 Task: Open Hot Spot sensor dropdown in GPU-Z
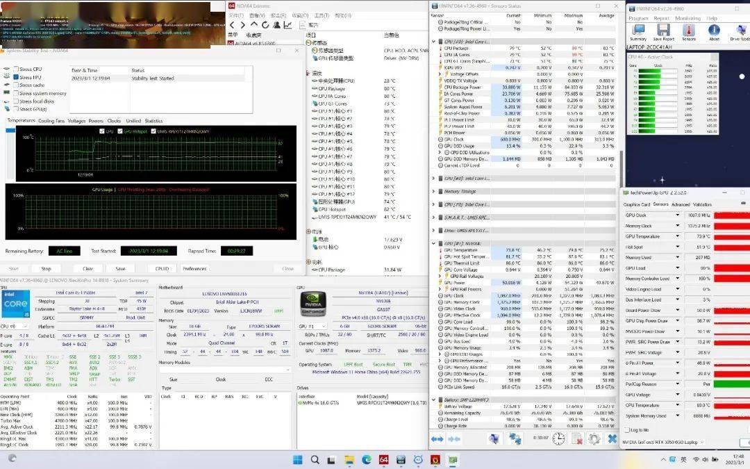click(677, 247)
